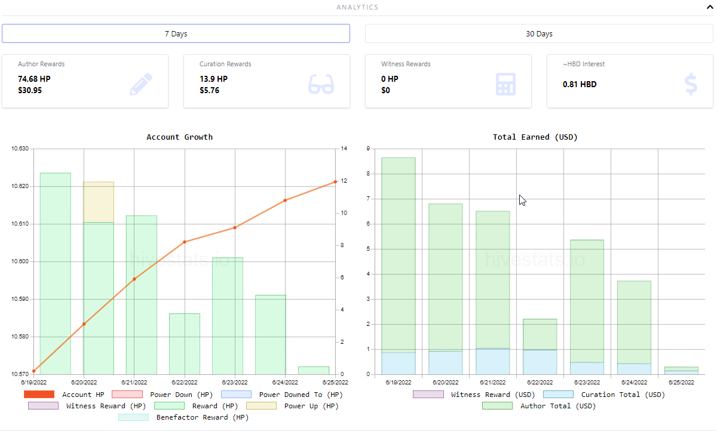Click the 6/19/2022 bar in Total Earned chart
Image resolution: width=717 pixels, height=431 pixels.
tap(398, 266)
